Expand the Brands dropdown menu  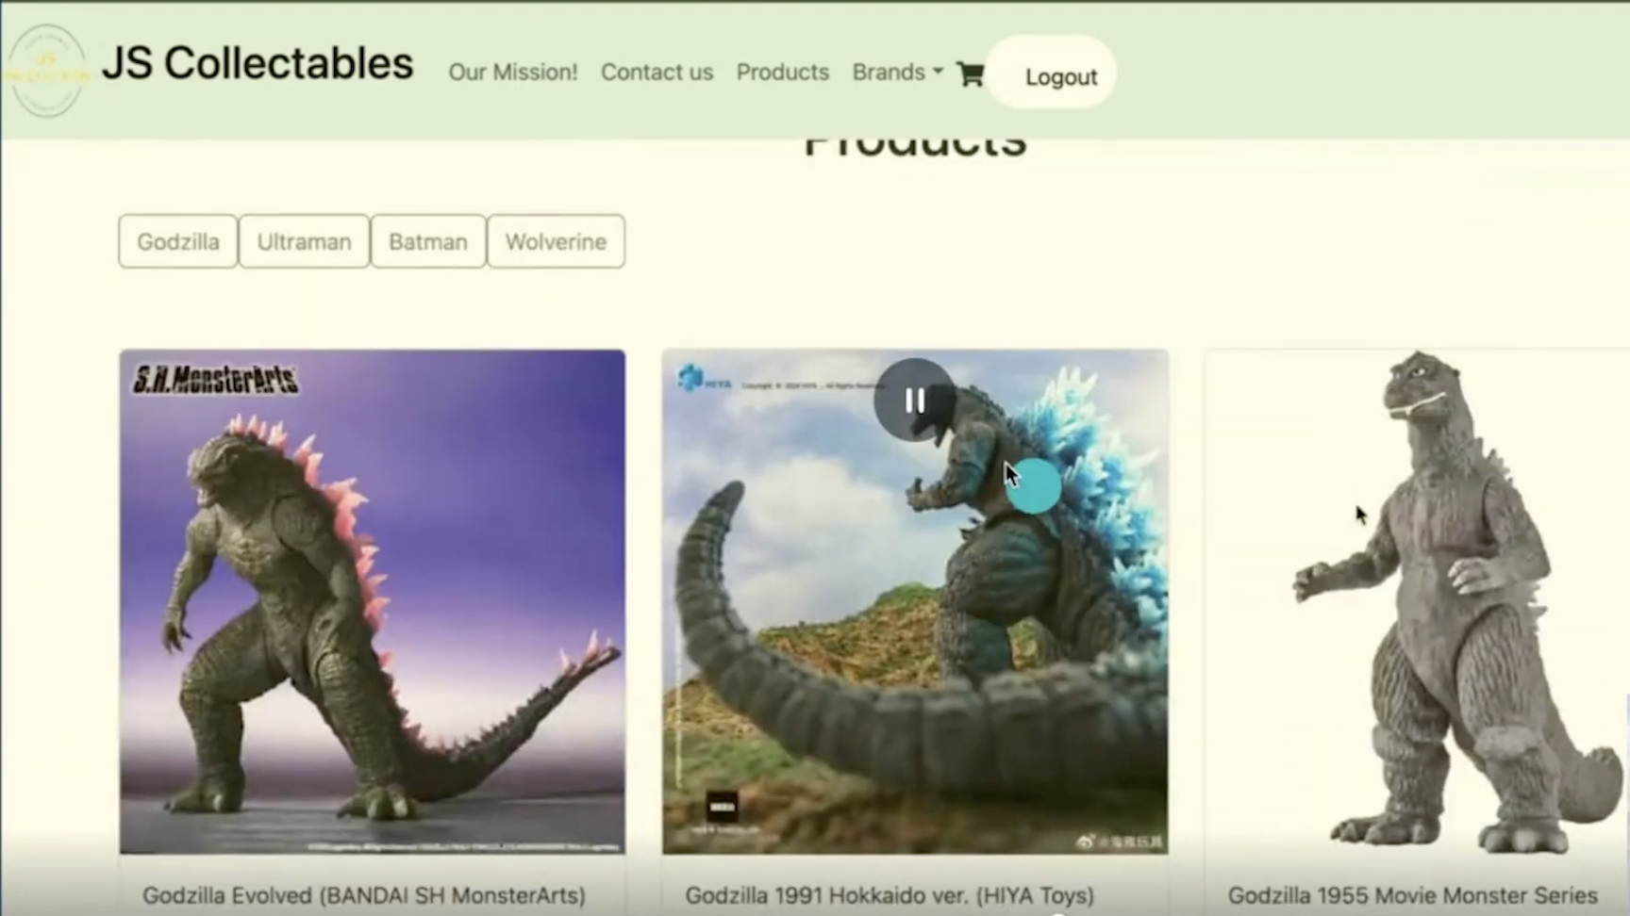[x=897, y=73]
